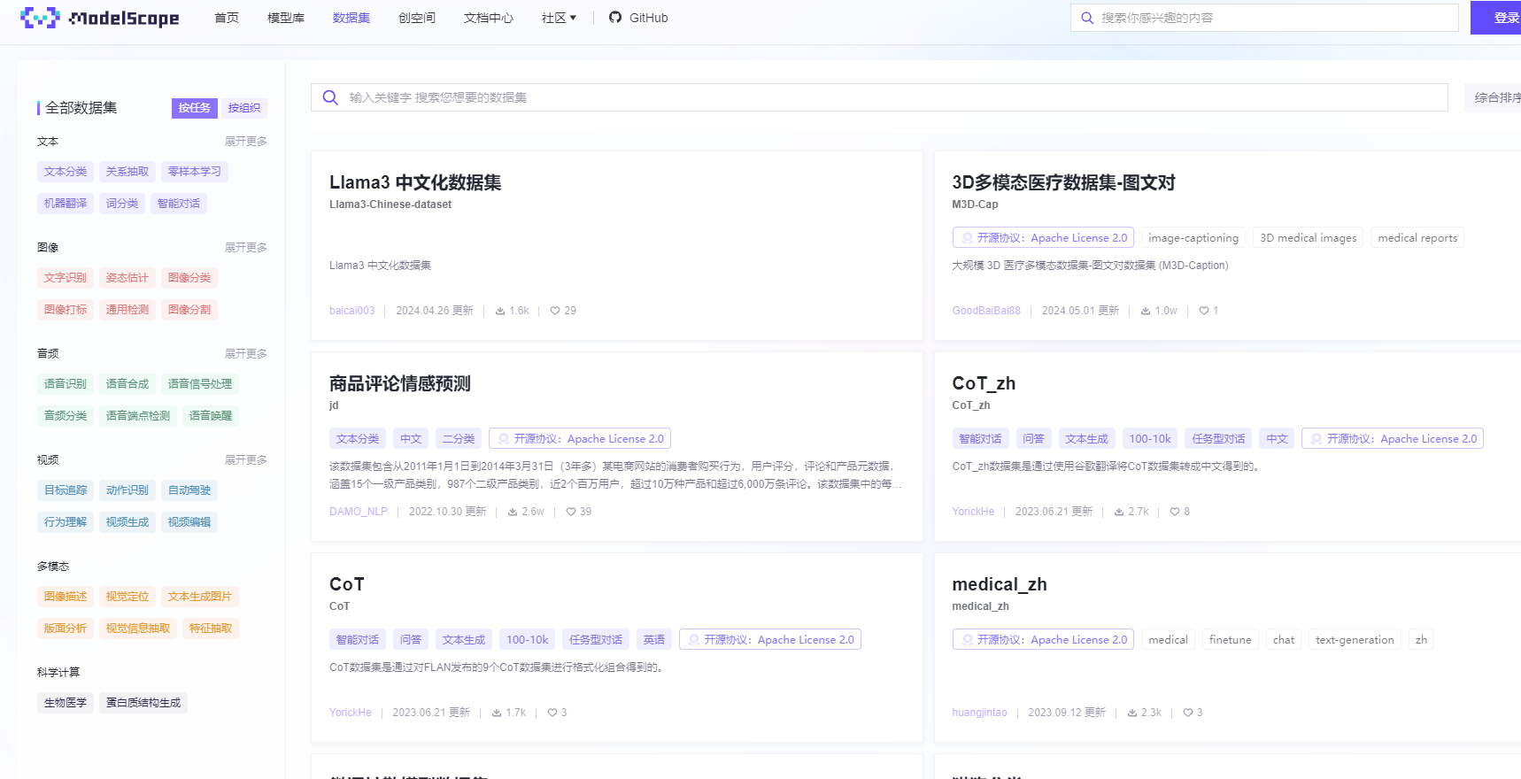Image resolution: width=1521 pixels, height=779 pixels.
Task: Like 商品评论情感预测 with the heart icon
Action: pos(571,512)
